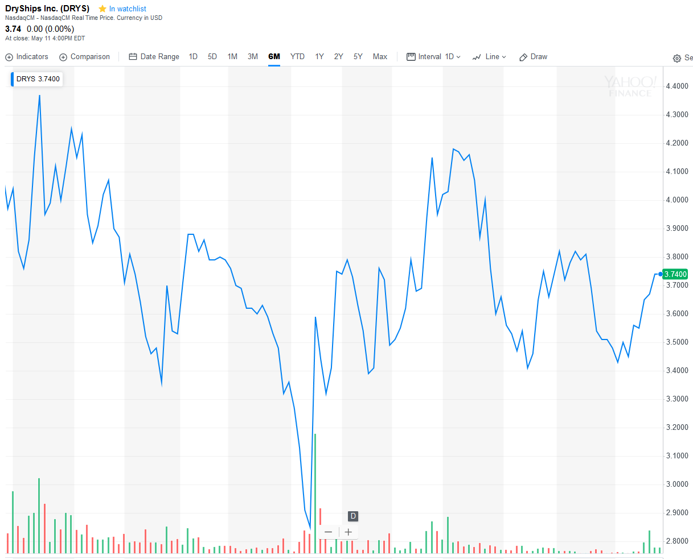Screen dimensions: 693x559
Task: Click the 3.74 closing price
Action: [x=13, y=29]
